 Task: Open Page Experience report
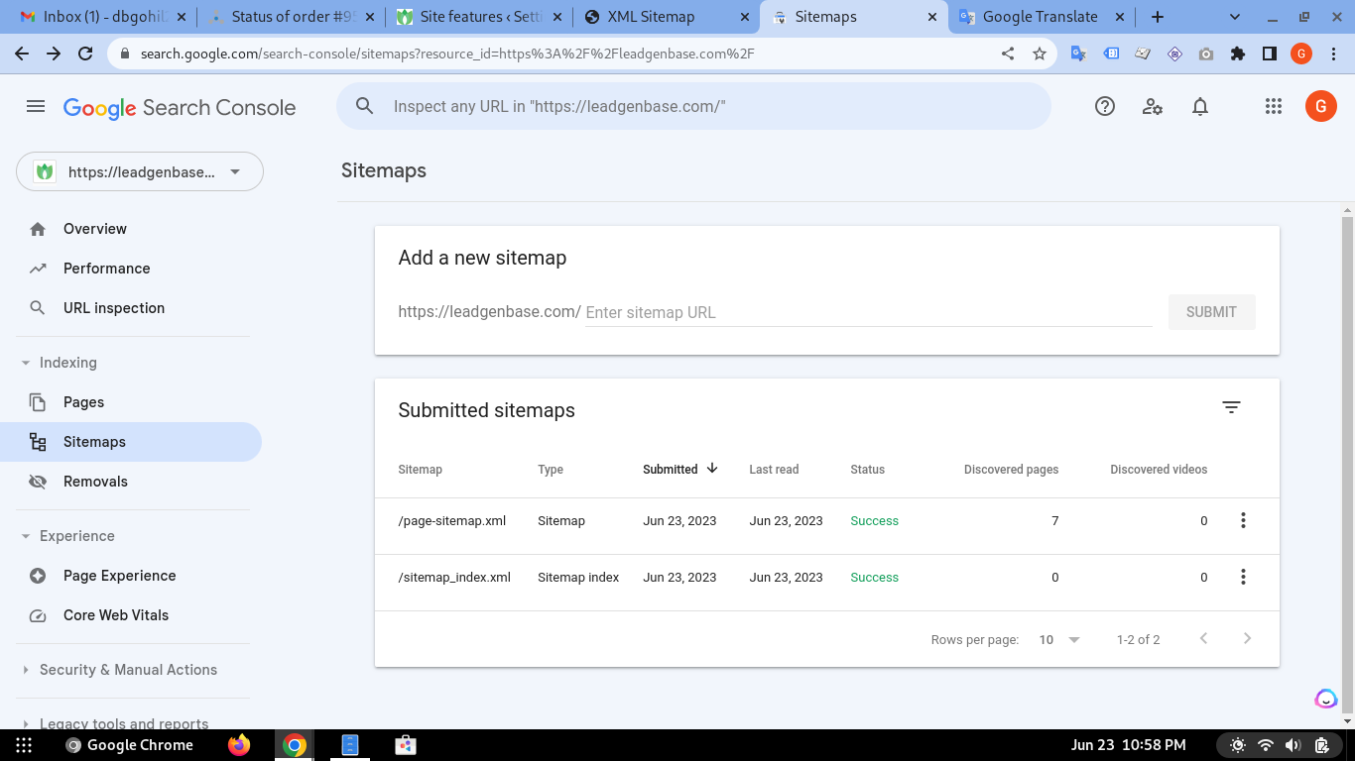(x=131, y=576)
